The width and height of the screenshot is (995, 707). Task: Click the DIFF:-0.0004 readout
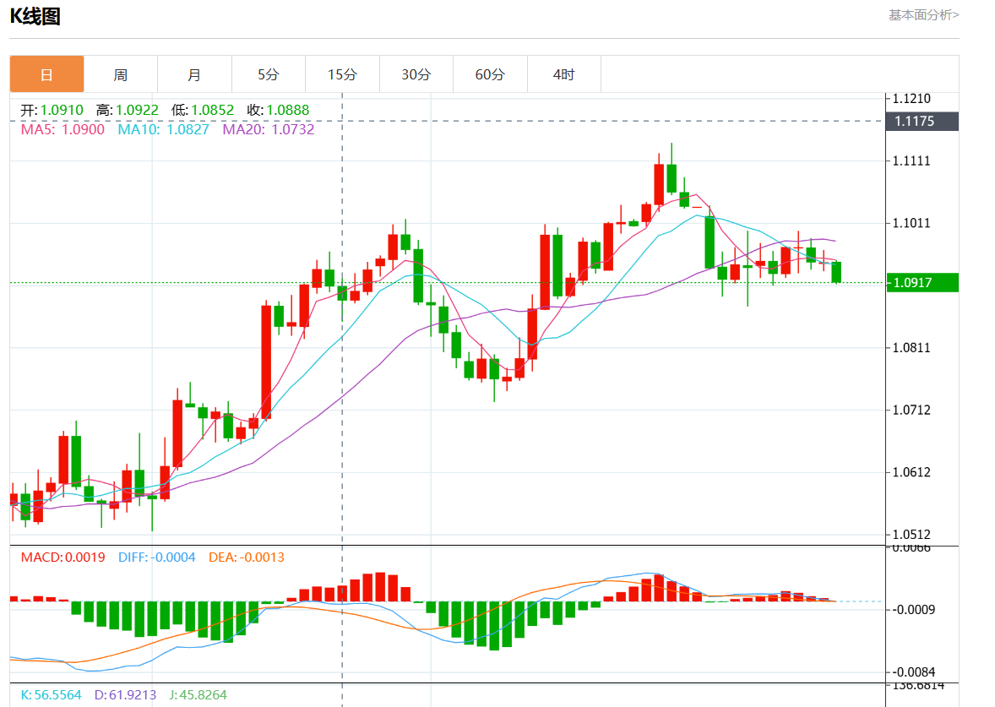pos(157,557)
